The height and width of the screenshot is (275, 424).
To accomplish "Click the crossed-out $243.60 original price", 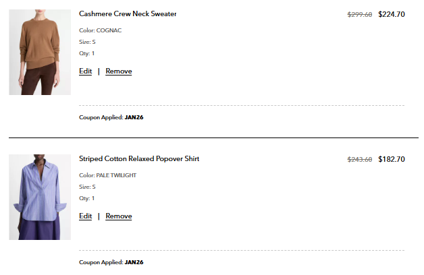I will [359, 160].
